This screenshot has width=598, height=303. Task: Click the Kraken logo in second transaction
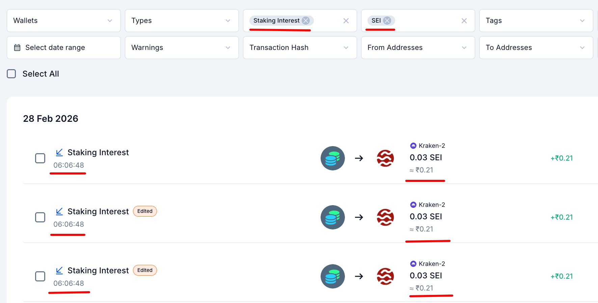(413, 205)
